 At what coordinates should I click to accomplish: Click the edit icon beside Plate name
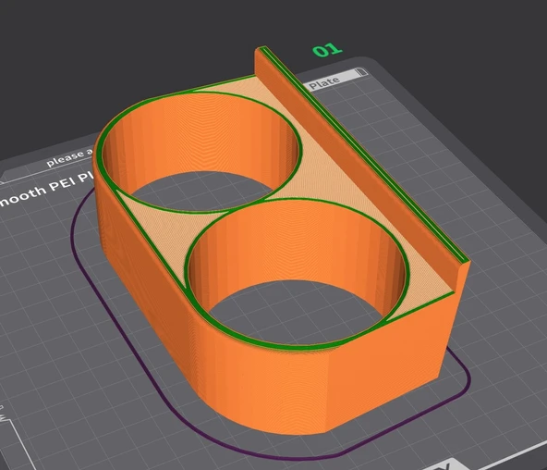(362, 72)
